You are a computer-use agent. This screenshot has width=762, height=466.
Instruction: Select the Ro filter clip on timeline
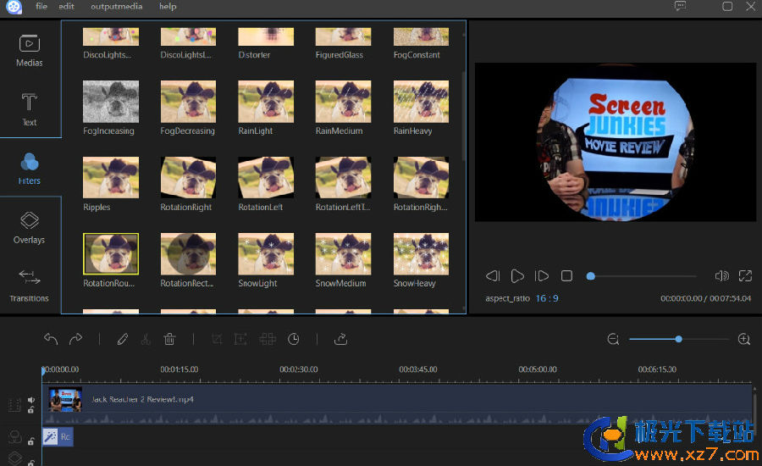(x=58, y=437)
